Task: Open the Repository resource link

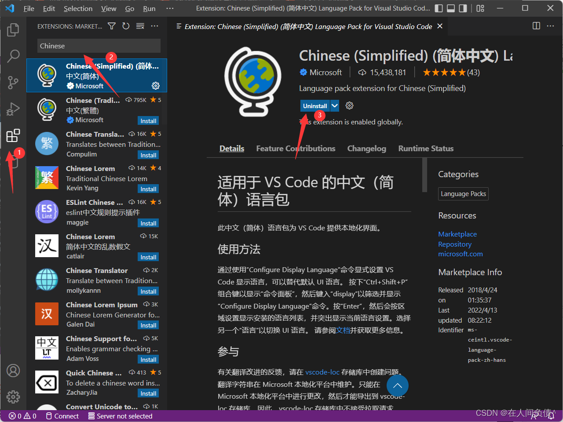Action: (455, 244)
